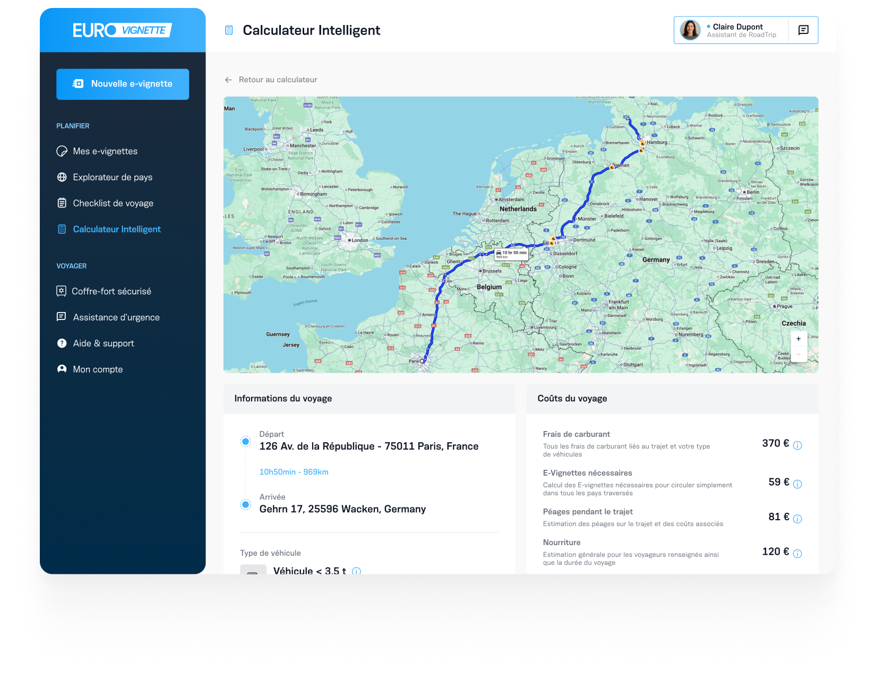876x681 pixels.
Task: Click the back arrow icon above the map
Action: tap(228, 80)
